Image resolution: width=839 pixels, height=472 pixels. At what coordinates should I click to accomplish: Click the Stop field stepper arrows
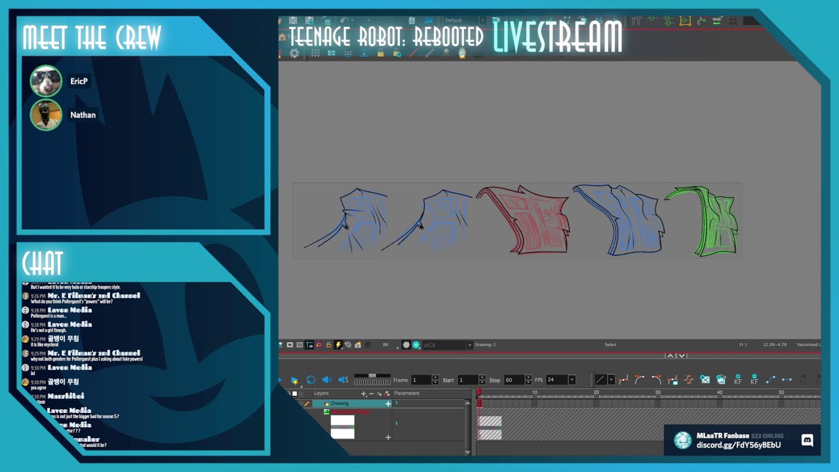(528, 380)
